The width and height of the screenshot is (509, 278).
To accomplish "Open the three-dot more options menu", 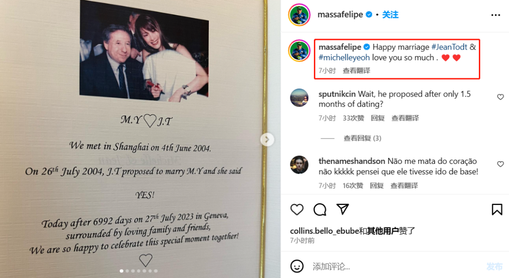I will point(495,15).
